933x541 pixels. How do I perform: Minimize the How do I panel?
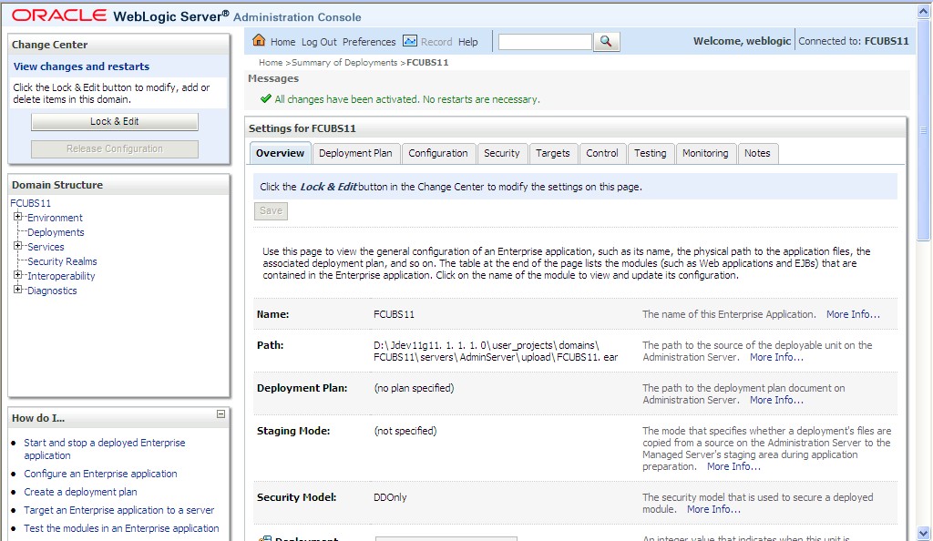tap(220, 414)
